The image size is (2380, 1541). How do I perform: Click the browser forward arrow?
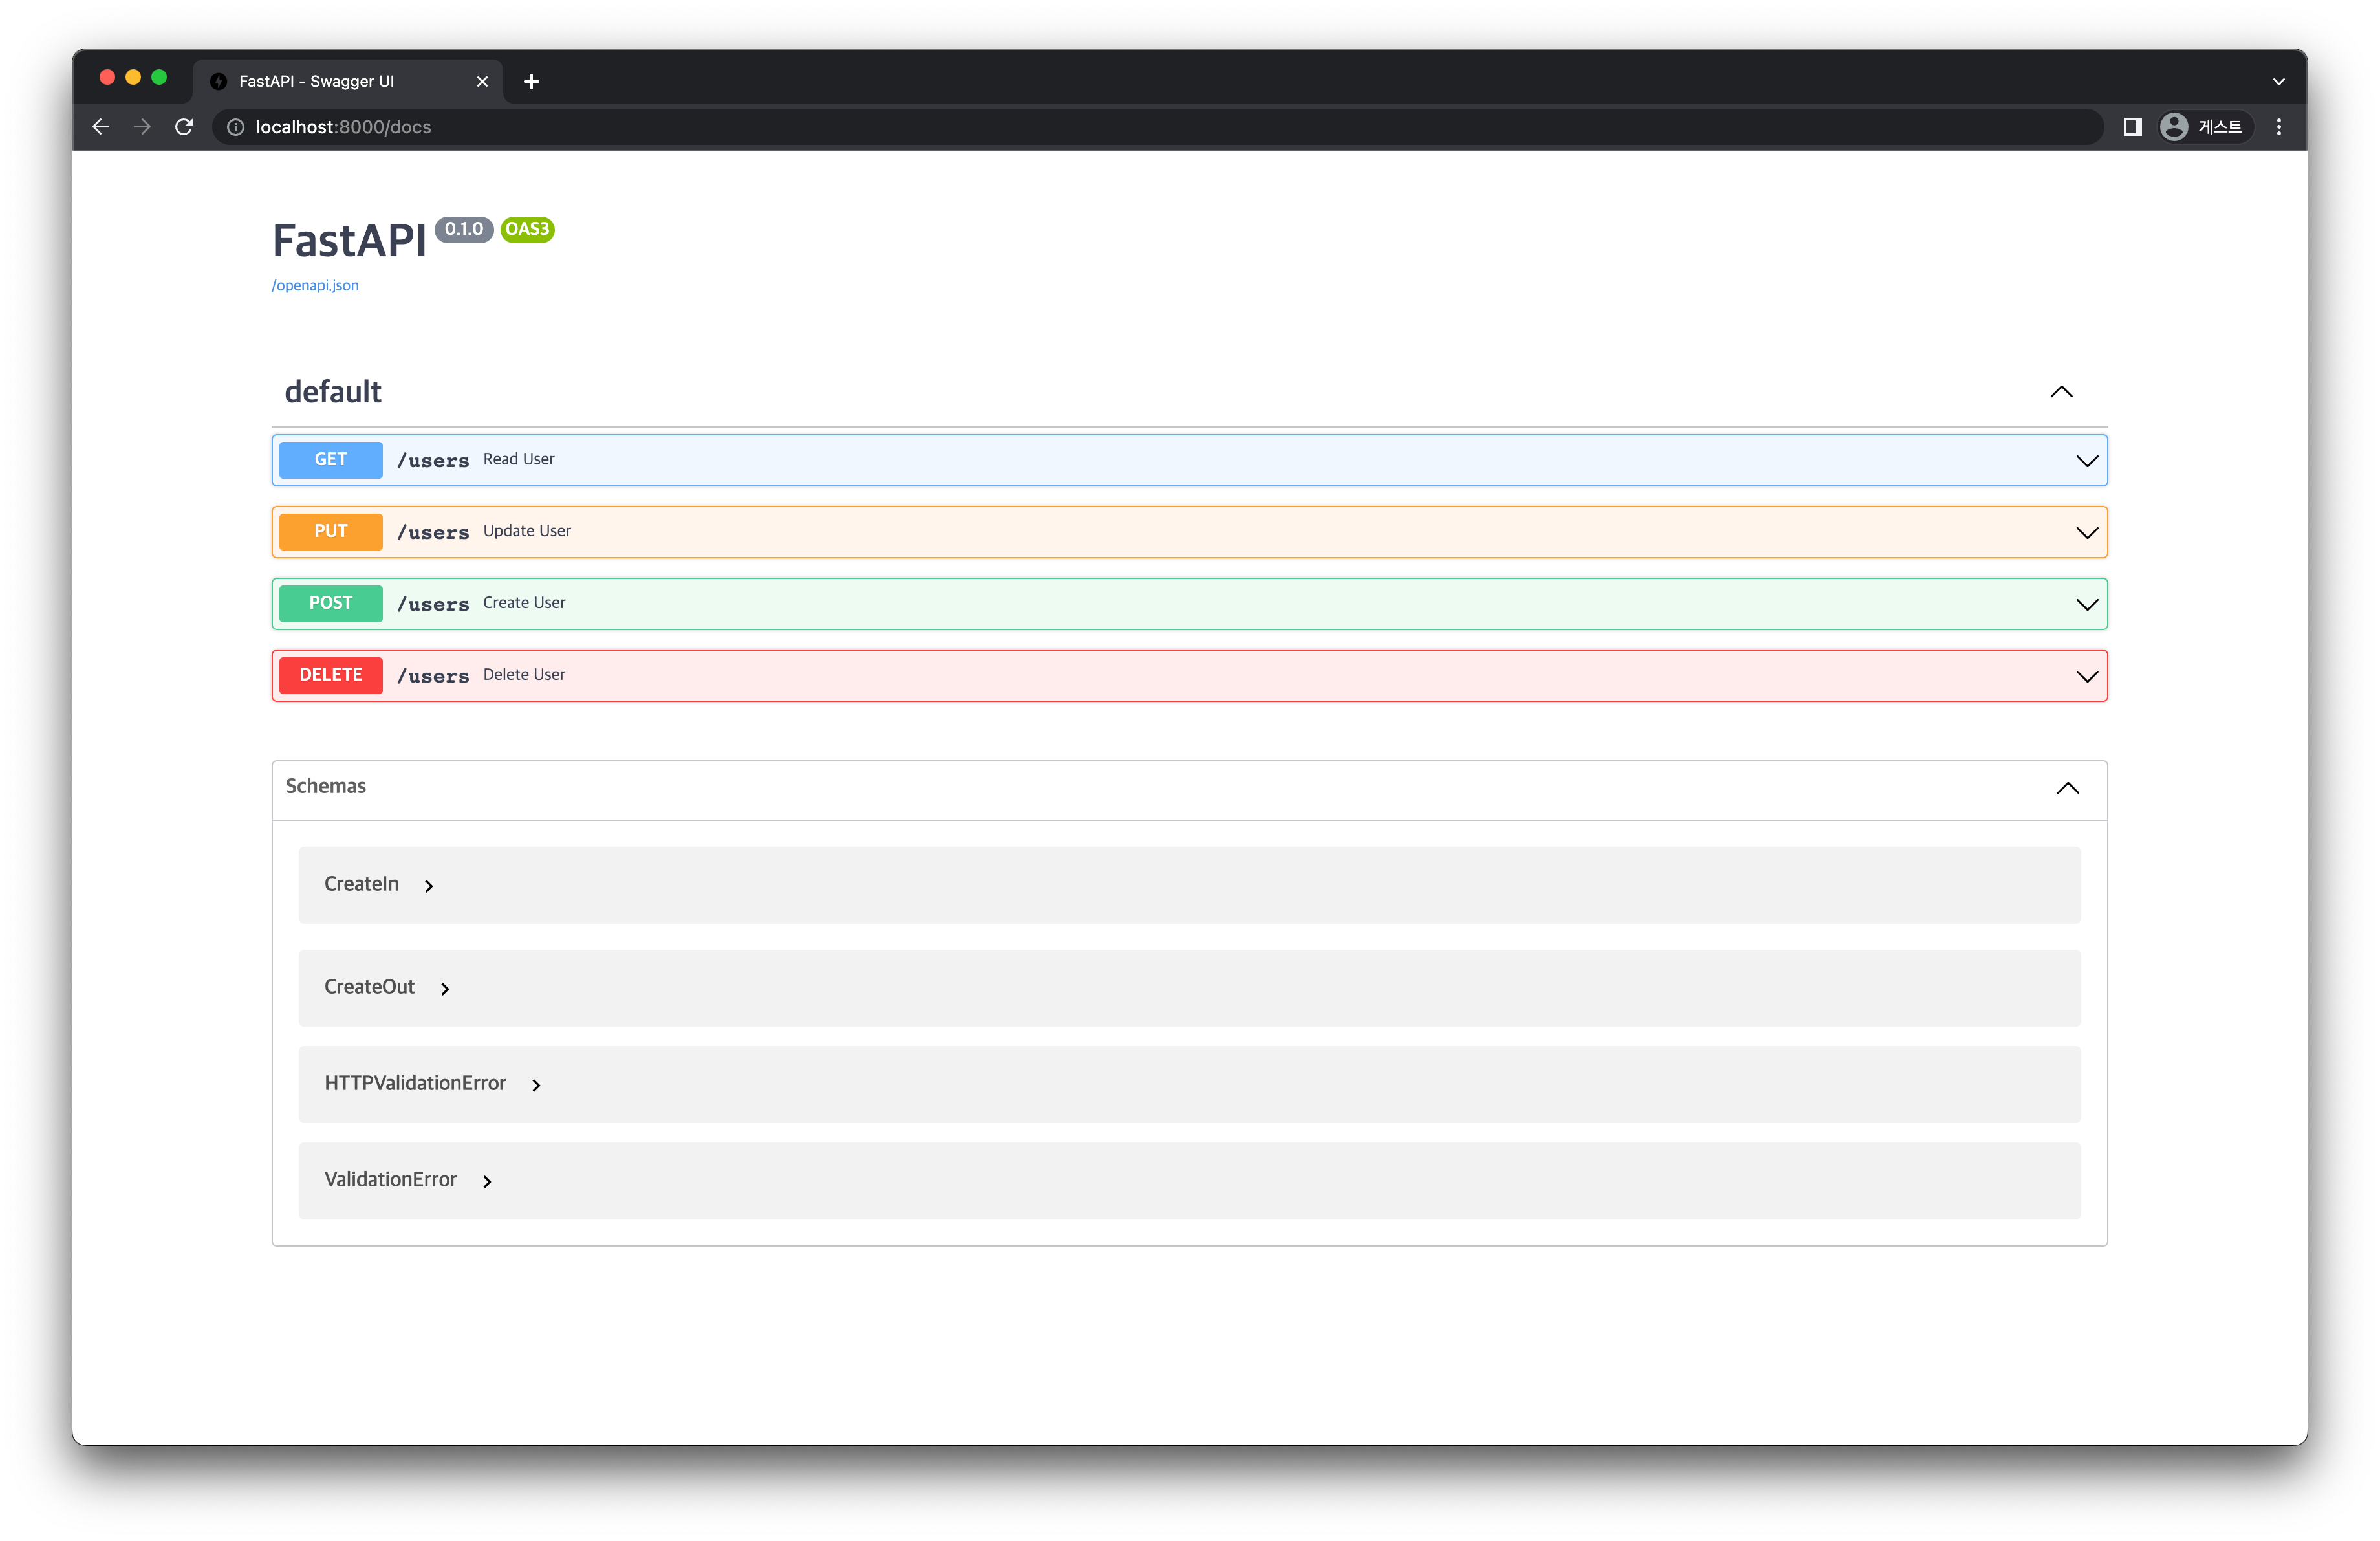(x=142, y=127)
